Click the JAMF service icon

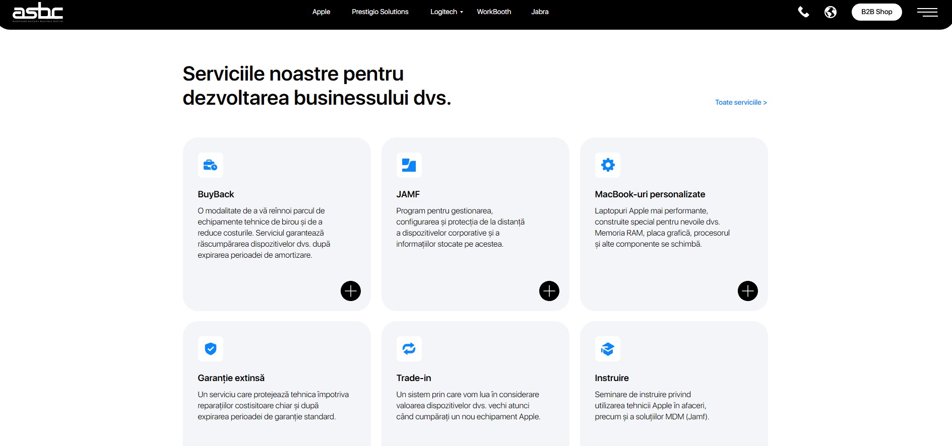(409, 165)
